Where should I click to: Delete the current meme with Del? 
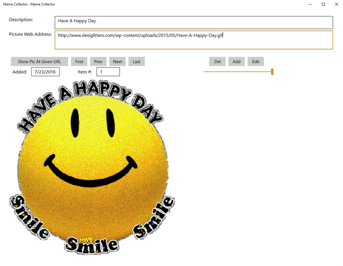tap(217, 61)
